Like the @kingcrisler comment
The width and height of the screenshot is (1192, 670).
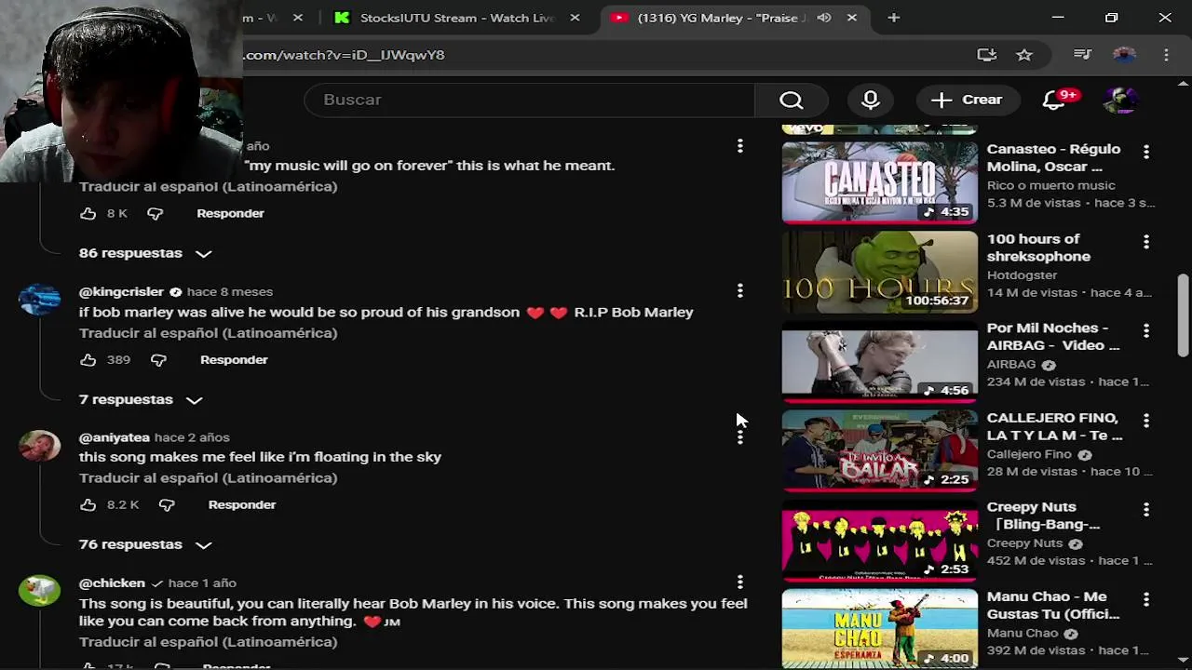[88, 359]
